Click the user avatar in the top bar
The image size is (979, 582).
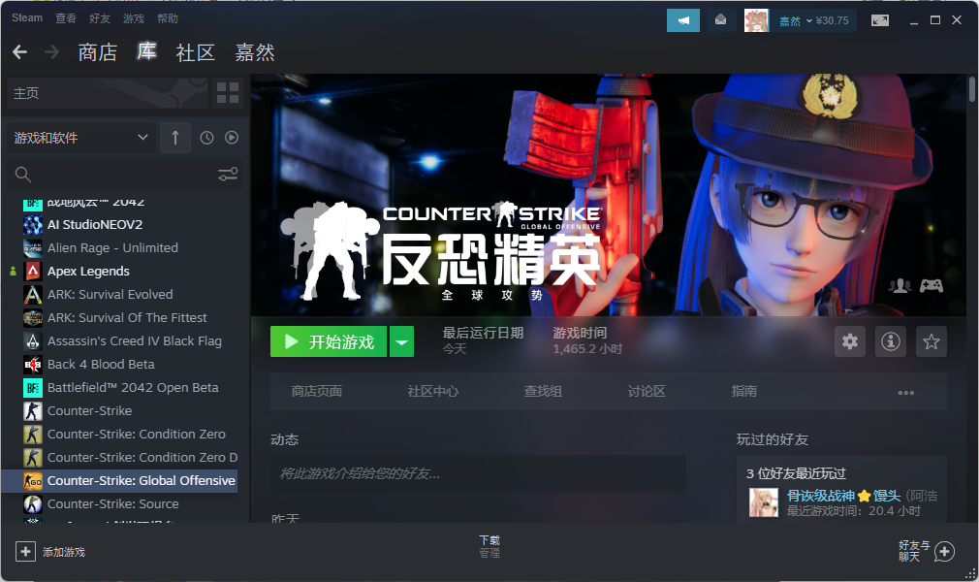point(756,20)
